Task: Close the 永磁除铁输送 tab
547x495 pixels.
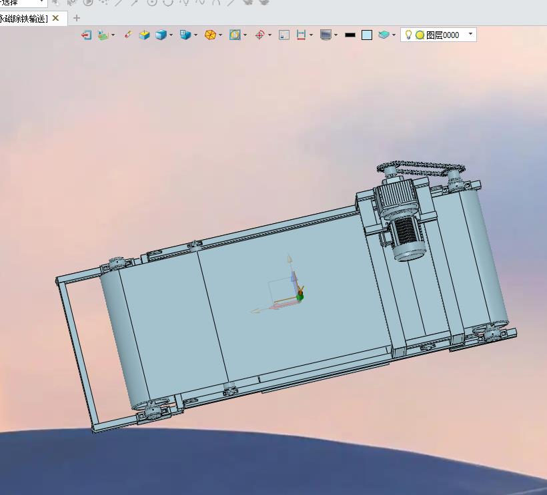Action: coord(55,18)
